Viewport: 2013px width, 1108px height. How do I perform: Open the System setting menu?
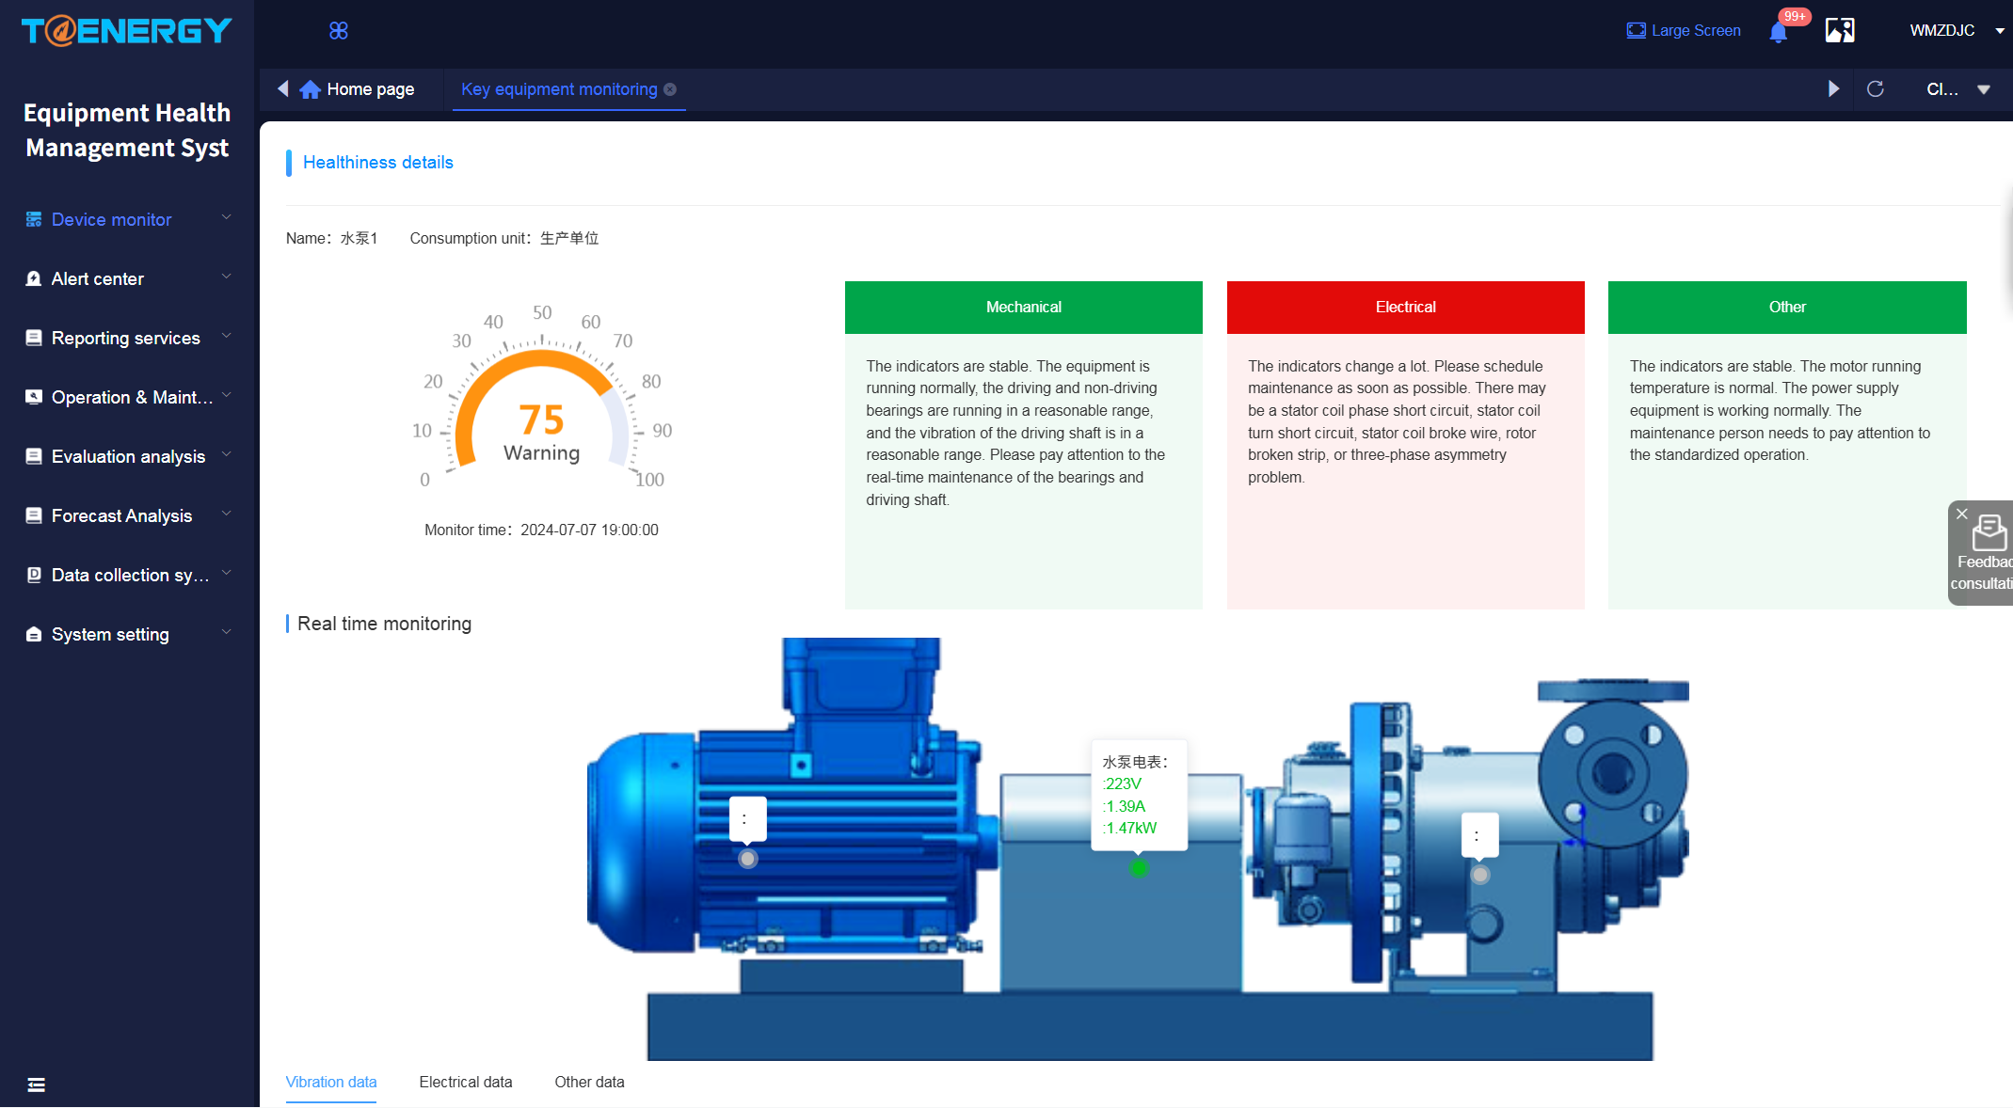point(129,634)
